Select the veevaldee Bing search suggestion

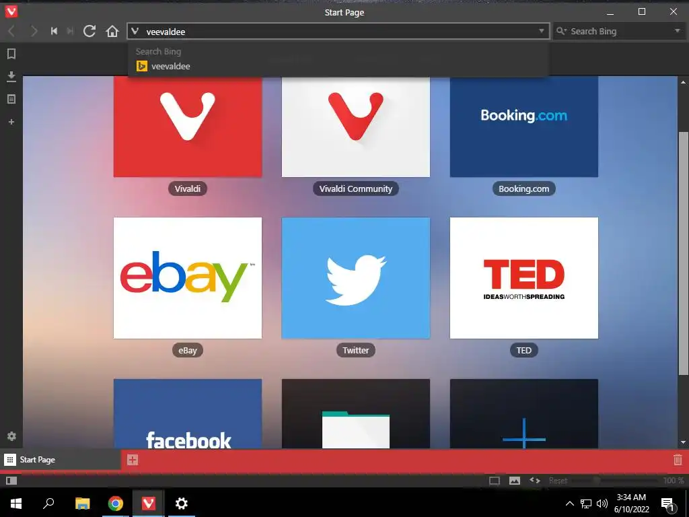(x=338, y=67)
